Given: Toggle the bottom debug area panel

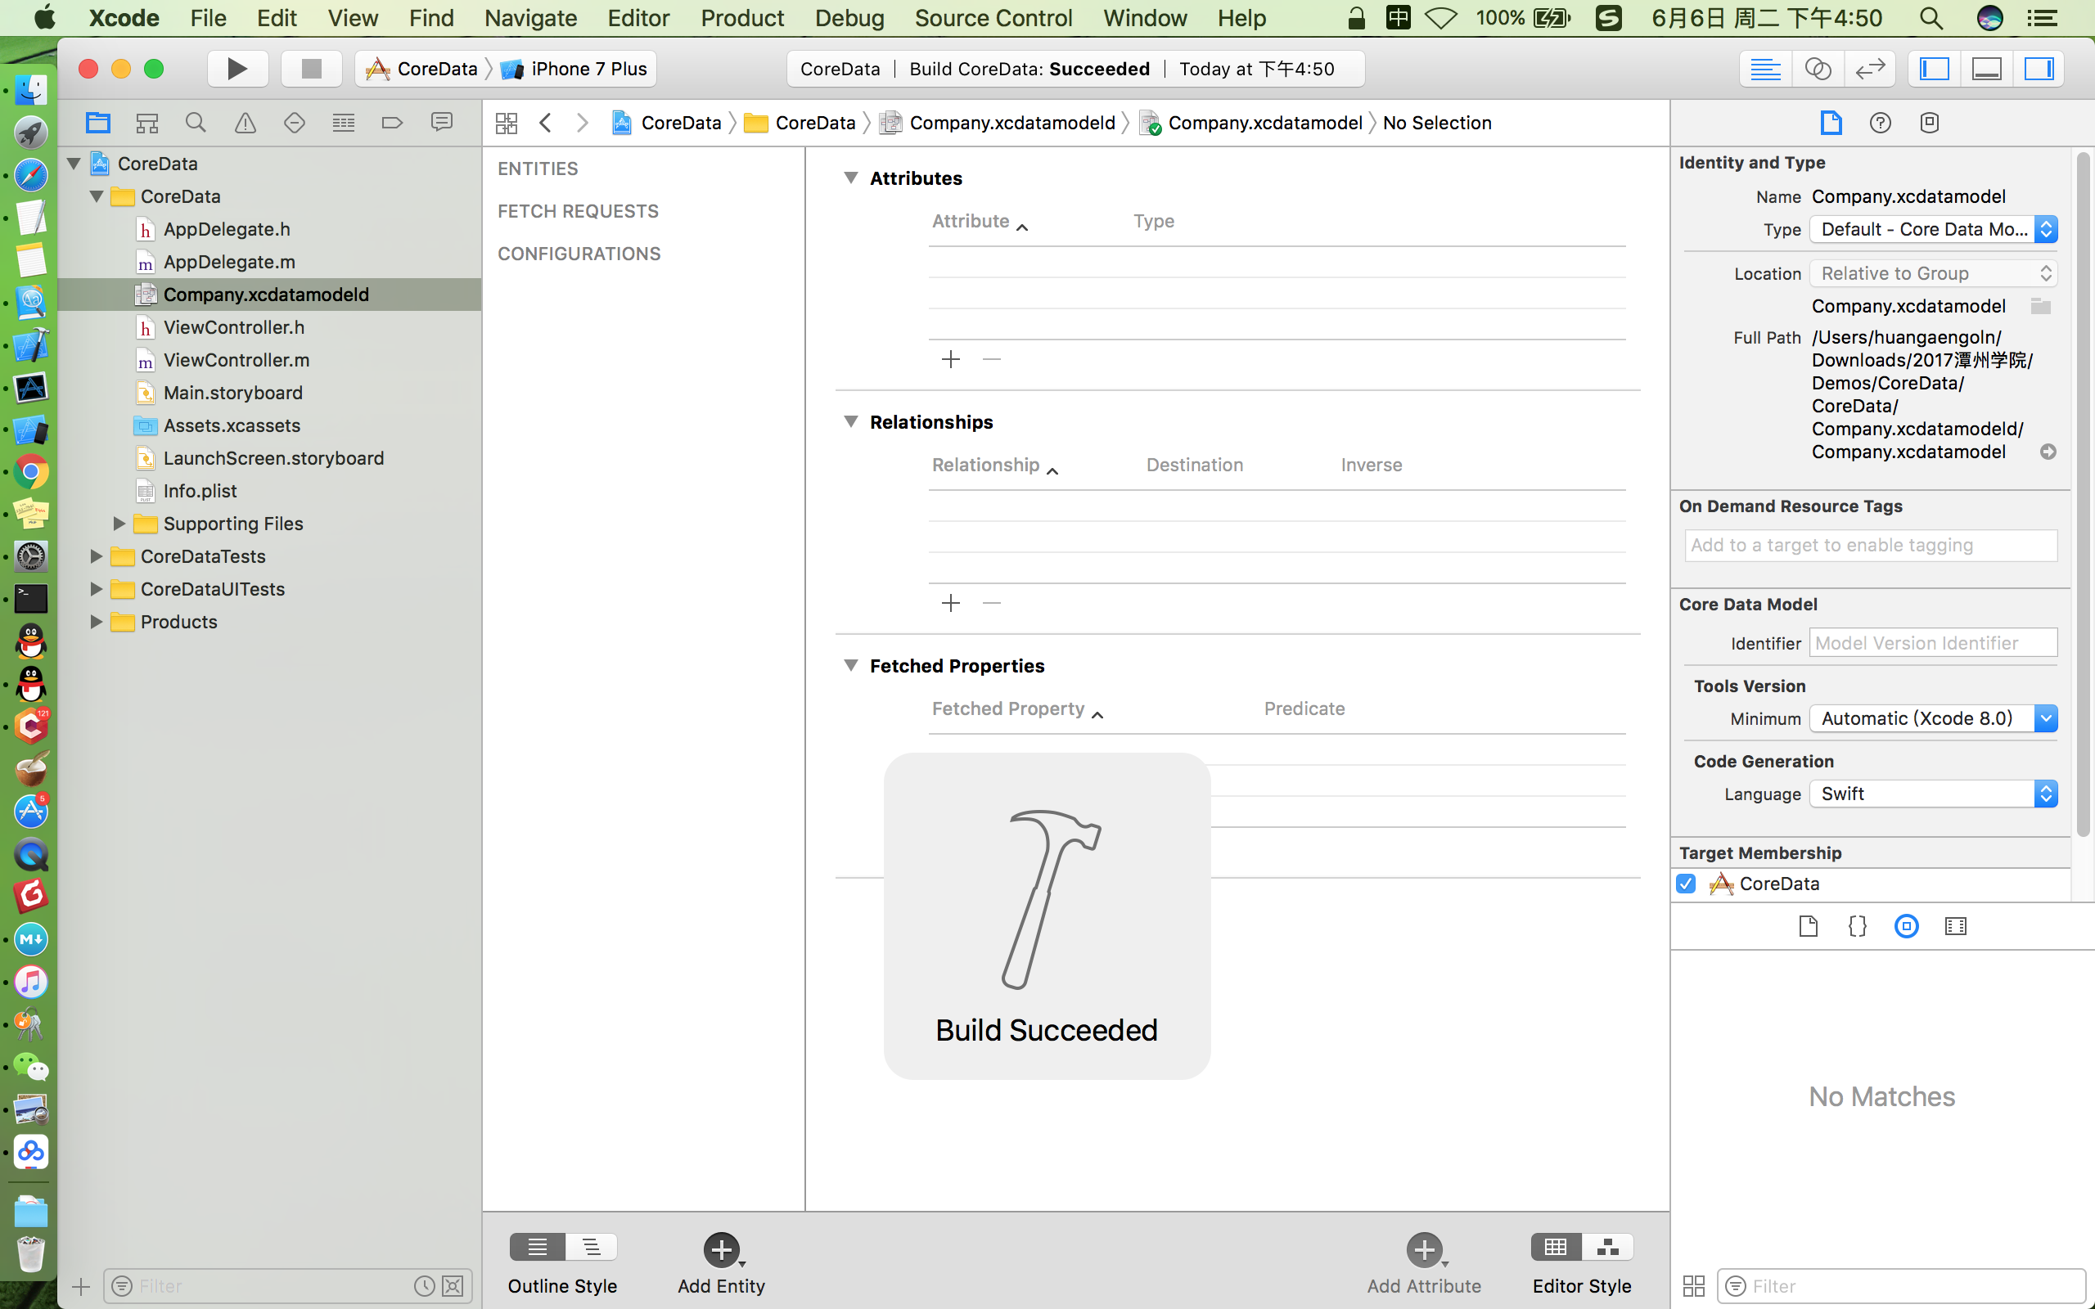Looking at the screenshot, I should [x=1986, y=69].
